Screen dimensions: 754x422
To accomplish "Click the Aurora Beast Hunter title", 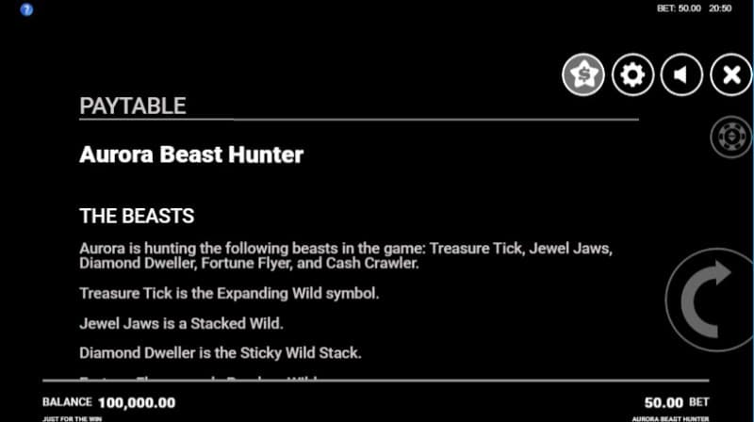I will (x=191, y=154).
